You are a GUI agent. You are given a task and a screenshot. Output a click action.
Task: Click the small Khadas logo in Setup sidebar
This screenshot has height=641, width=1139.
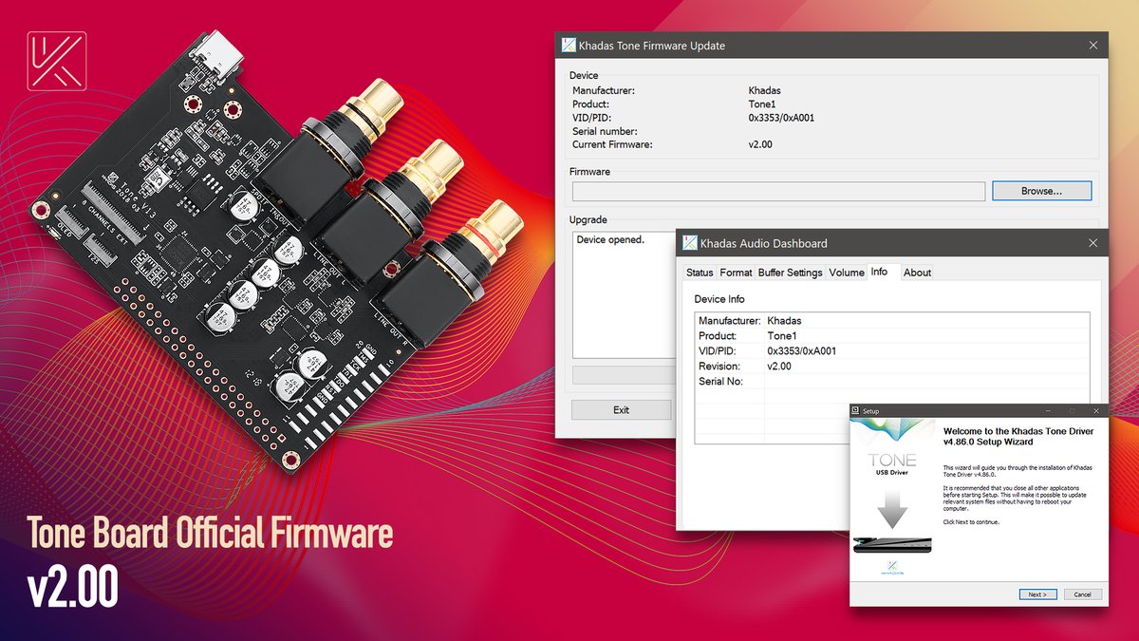point(891,568)
